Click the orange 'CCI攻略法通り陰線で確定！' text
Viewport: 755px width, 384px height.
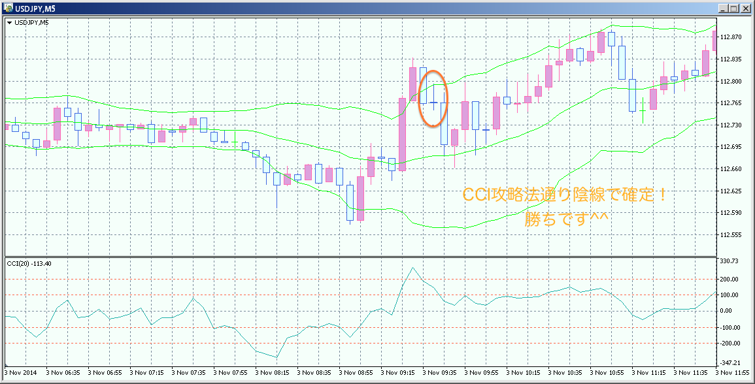pyautogui.click(x=564, y=195)
